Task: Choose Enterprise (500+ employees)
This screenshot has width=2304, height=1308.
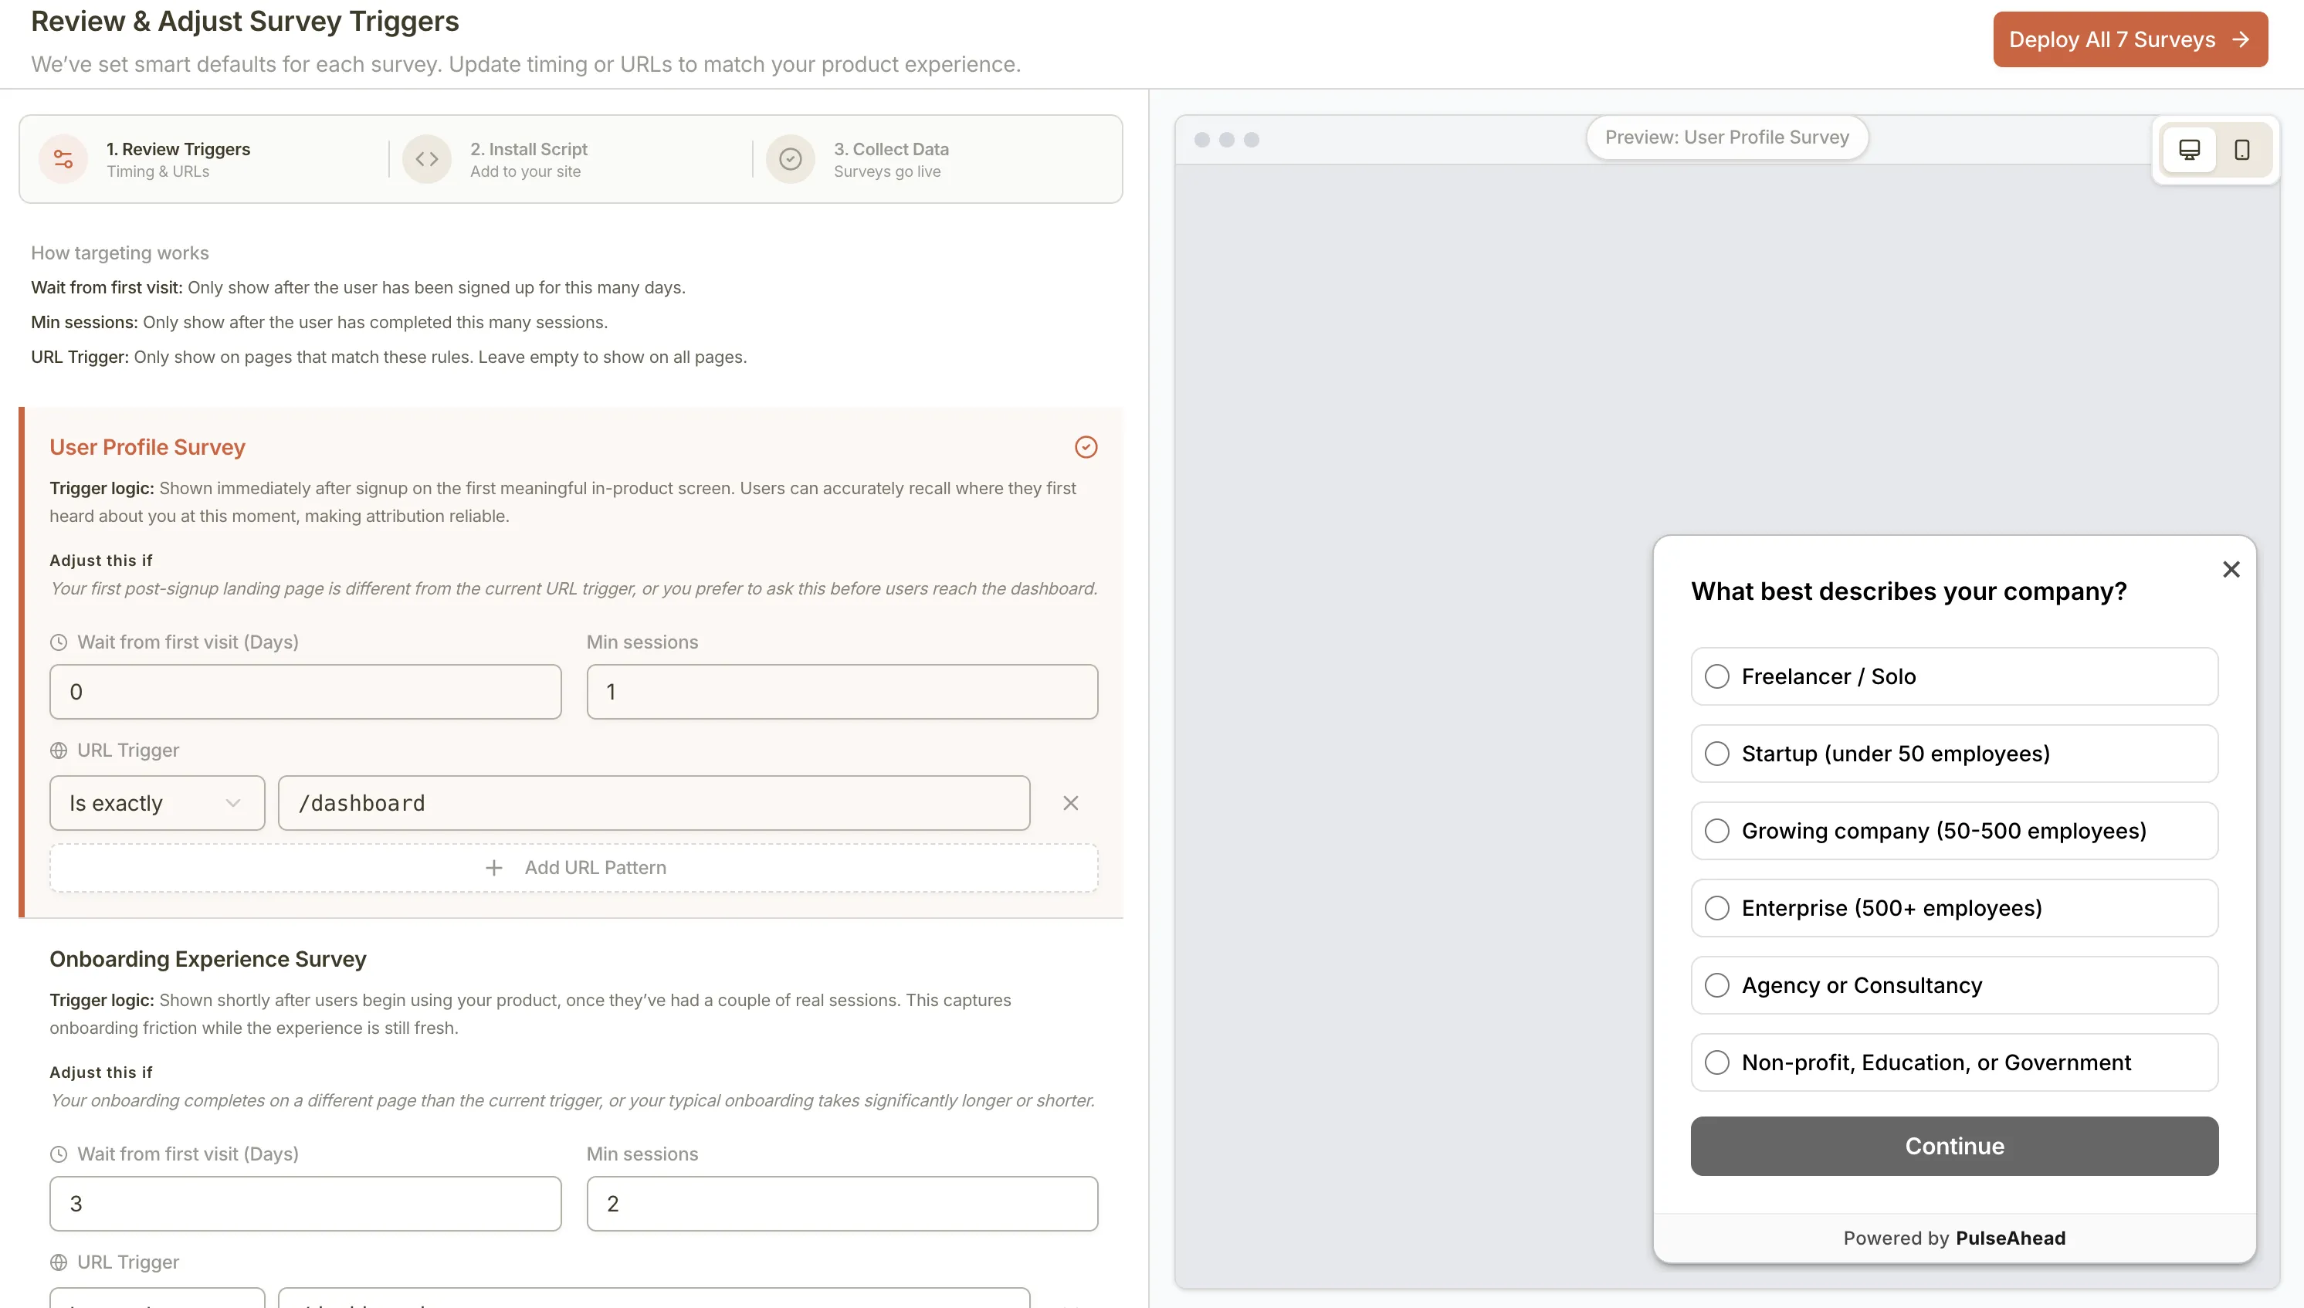Action: pos(1953,907)
